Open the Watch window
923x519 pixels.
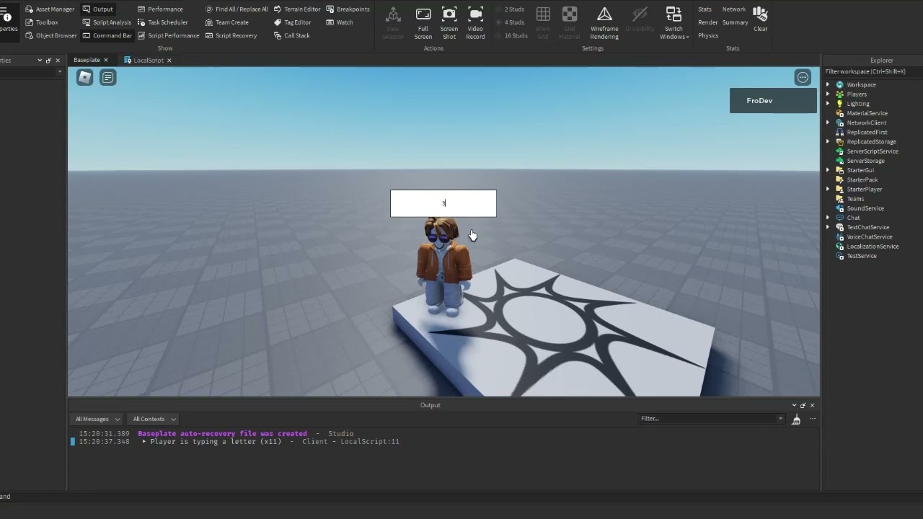click(x=339, y=22)
